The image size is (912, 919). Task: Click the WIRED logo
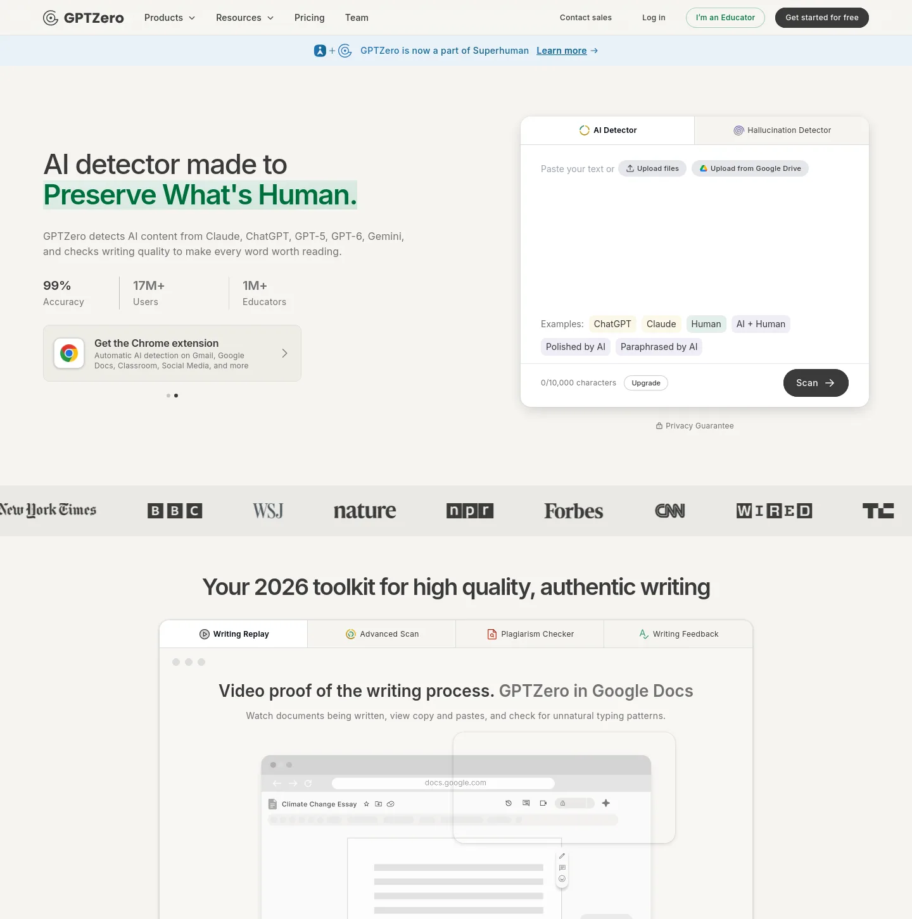[774, 511]
